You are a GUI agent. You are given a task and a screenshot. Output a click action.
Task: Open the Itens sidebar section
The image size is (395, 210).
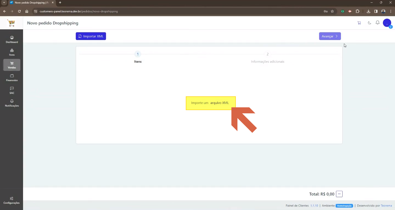[12, 52]
